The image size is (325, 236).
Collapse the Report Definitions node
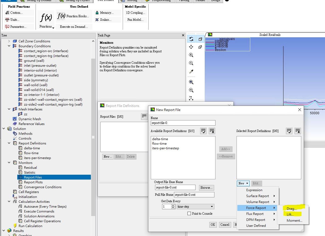pyautogui.click(x=9, y=143)
